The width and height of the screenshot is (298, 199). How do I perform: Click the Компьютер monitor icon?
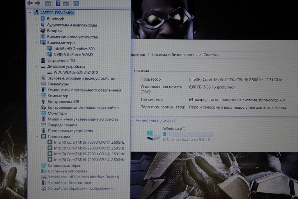43,96
